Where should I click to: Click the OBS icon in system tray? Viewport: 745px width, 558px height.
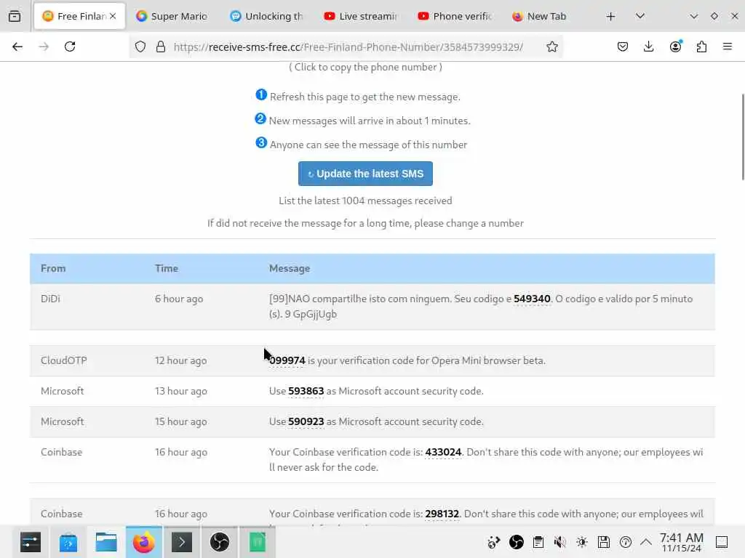(516, 542)
